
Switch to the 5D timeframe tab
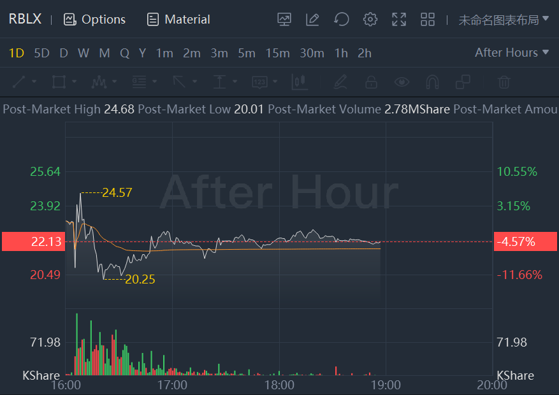tap(41, 53)
